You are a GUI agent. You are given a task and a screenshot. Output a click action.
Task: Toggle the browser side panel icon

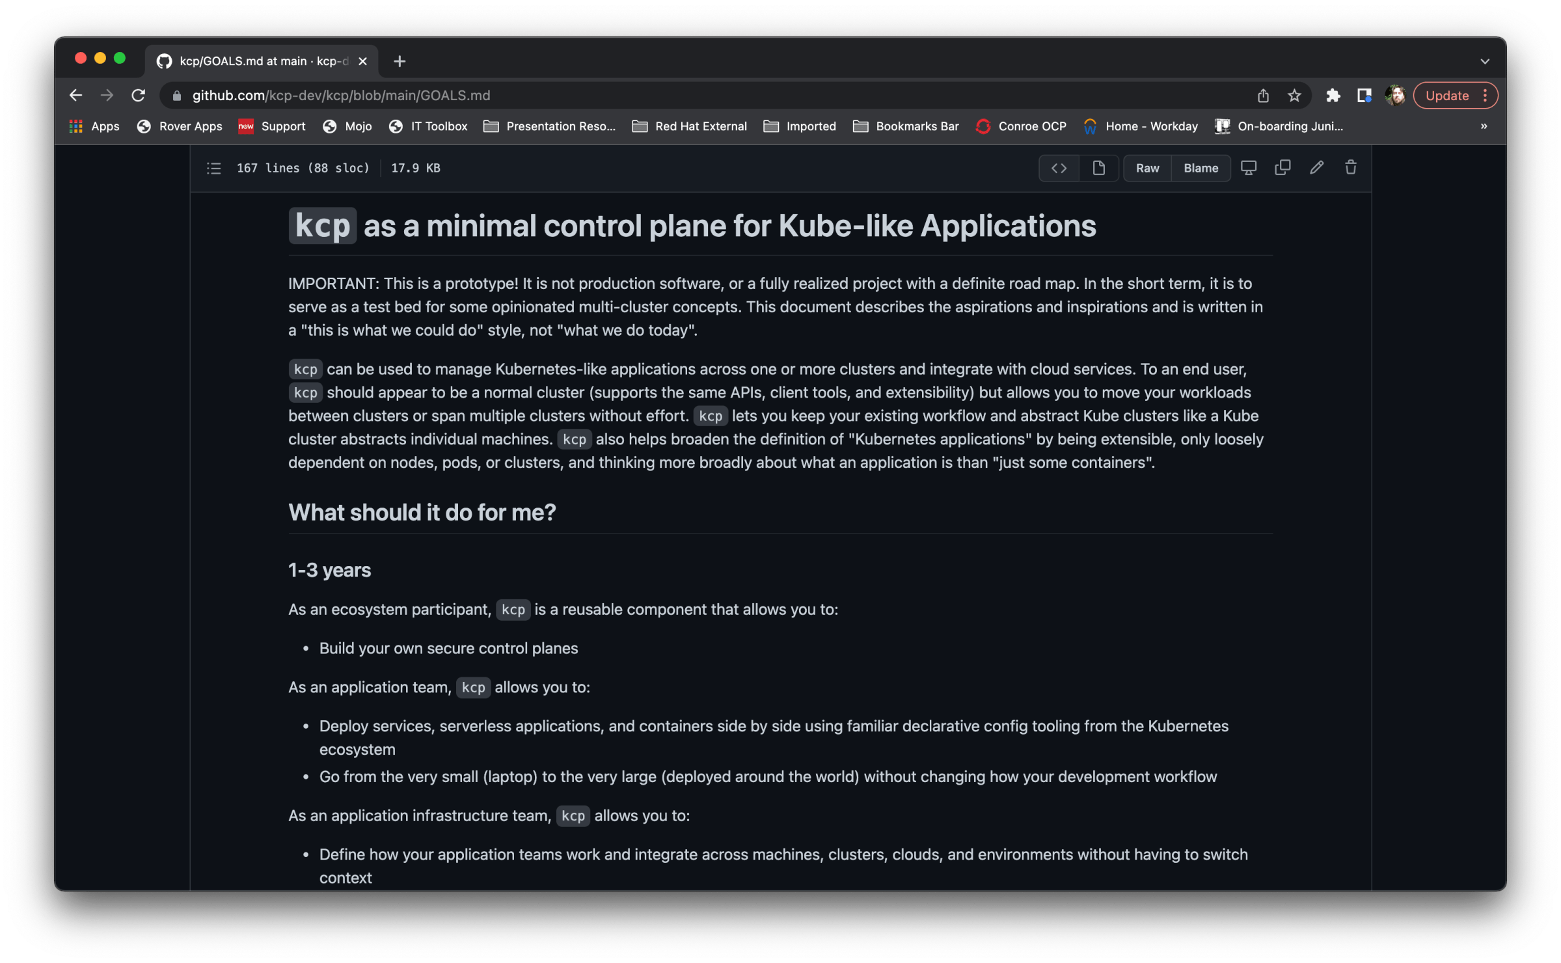1364,96
